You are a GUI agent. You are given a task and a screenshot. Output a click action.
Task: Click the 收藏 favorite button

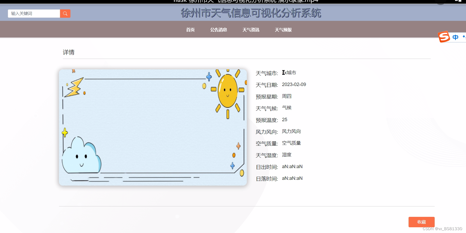tap(421, 222)
